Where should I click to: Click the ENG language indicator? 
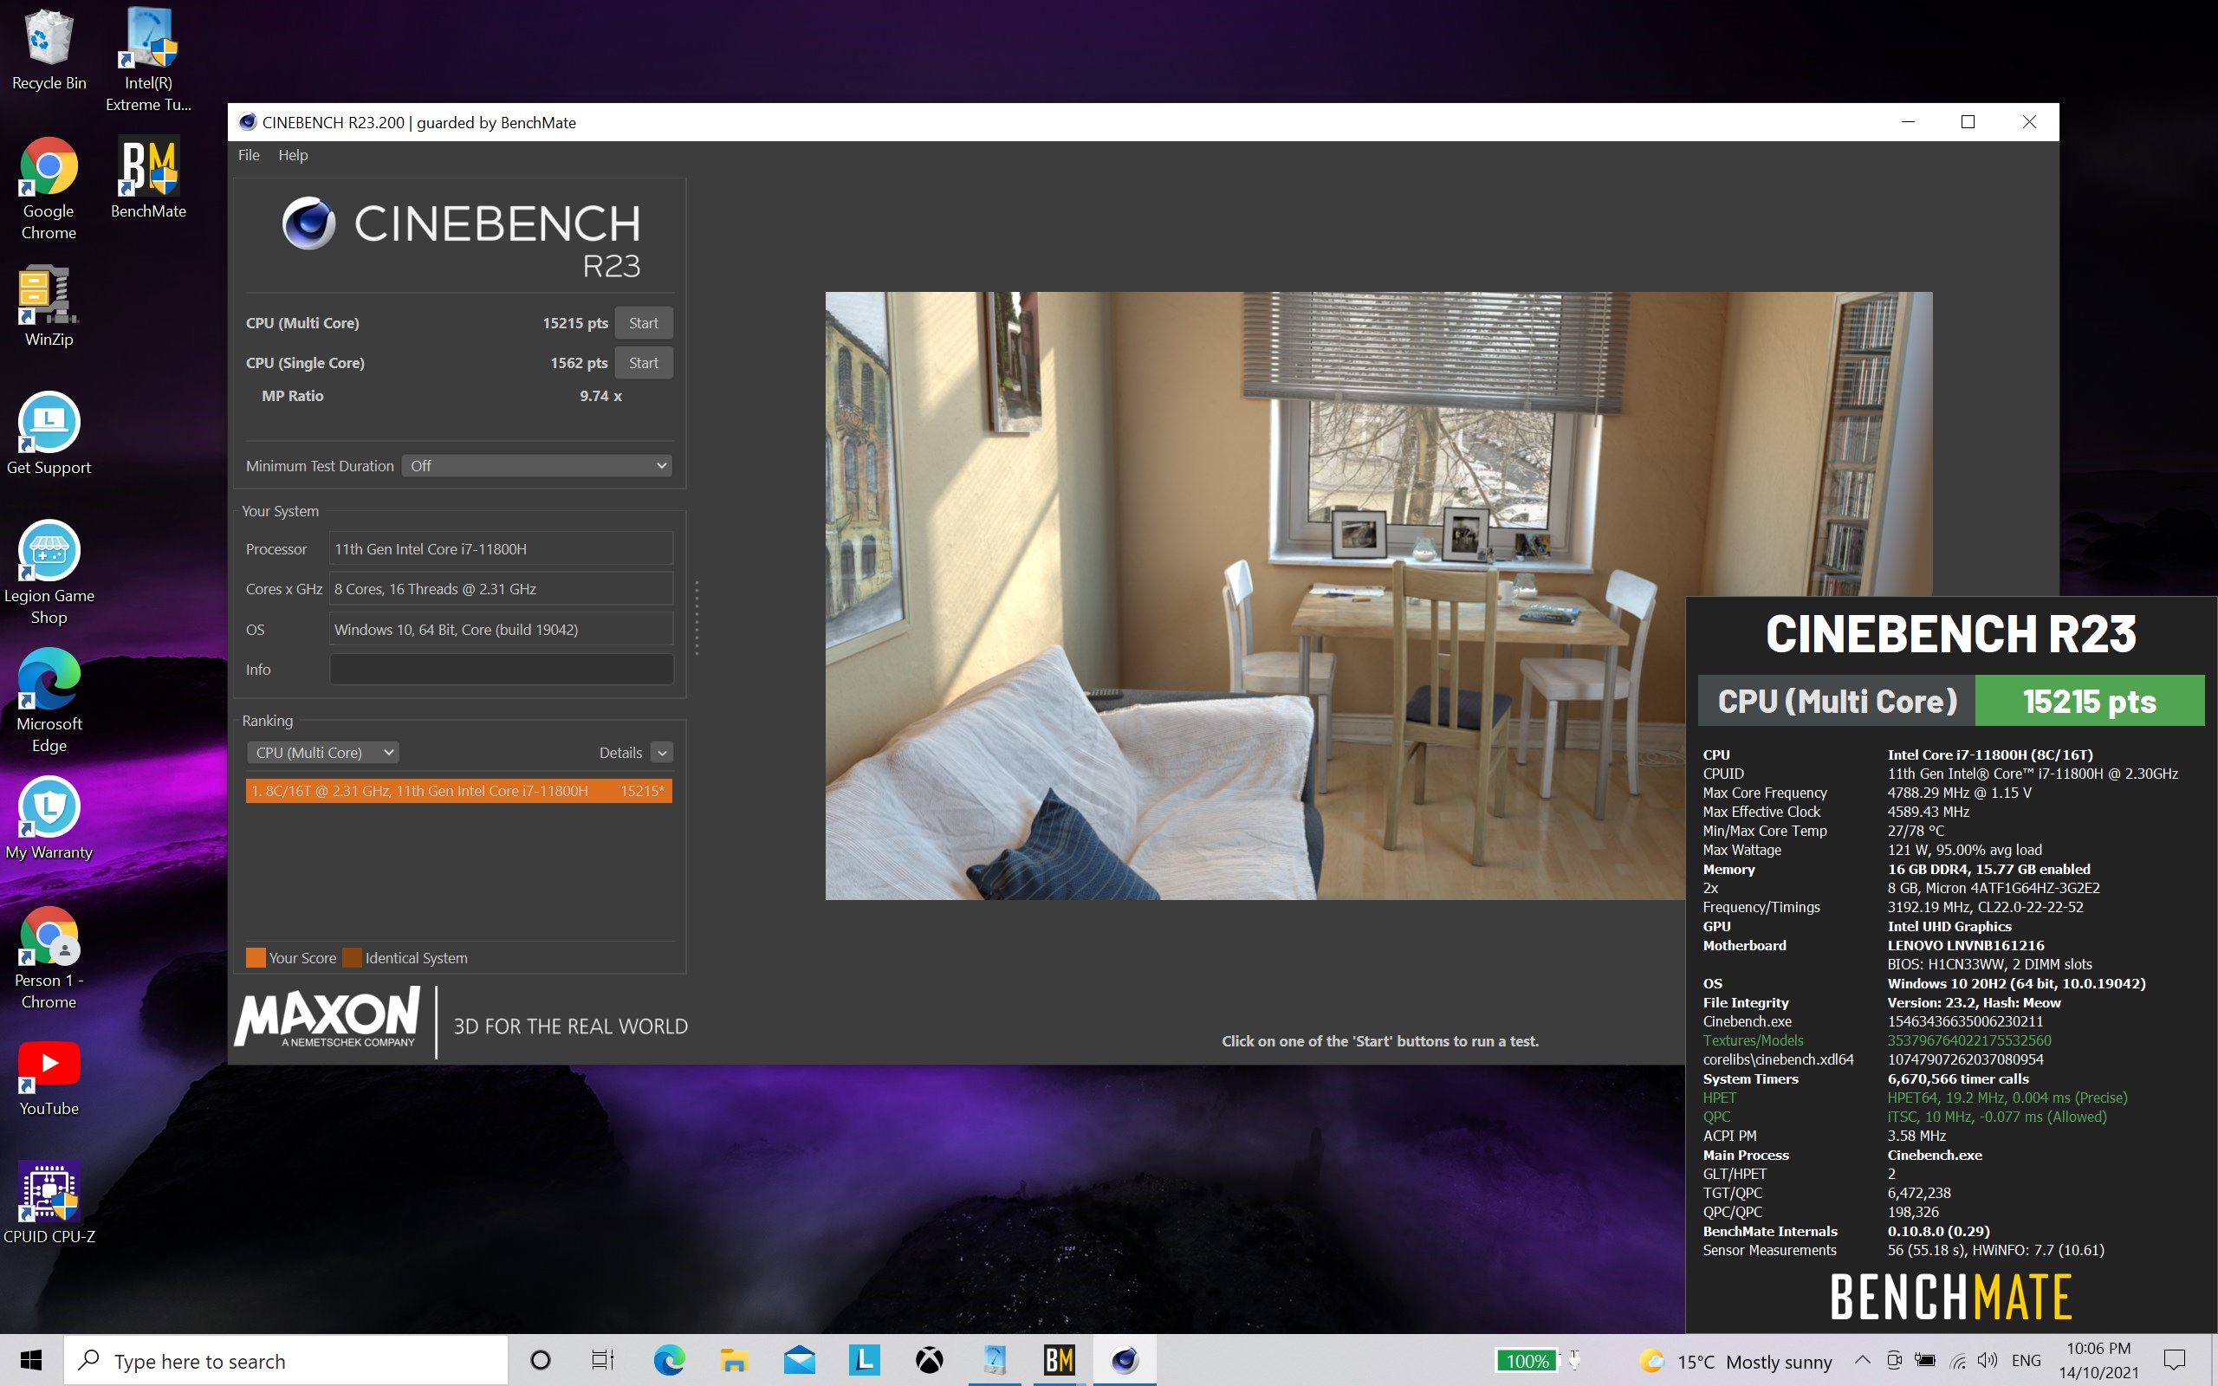pyautogui.click(x=2027, y=1360)
